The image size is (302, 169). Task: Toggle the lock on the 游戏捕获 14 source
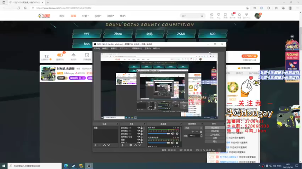click(x=142, y=131)
